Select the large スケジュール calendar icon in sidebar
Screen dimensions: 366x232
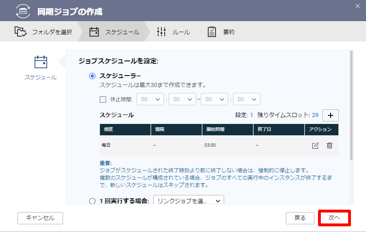(41, 62)
